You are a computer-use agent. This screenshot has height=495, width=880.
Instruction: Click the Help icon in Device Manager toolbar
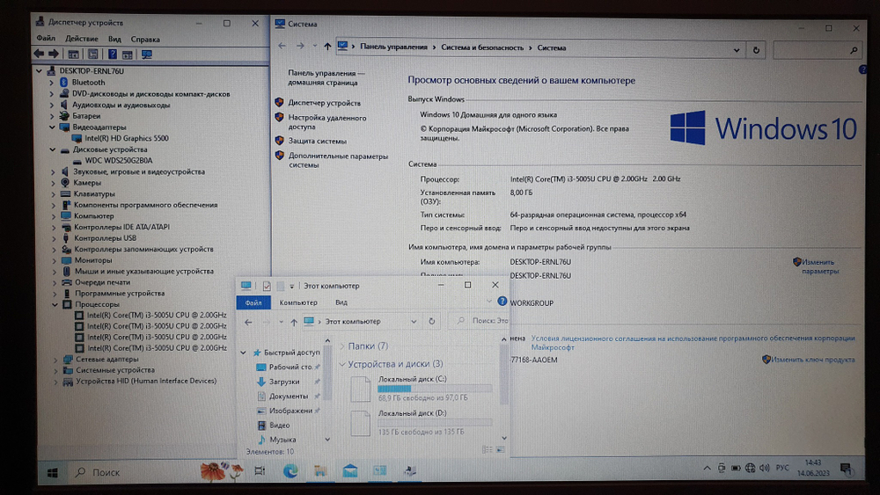[113, 54]
